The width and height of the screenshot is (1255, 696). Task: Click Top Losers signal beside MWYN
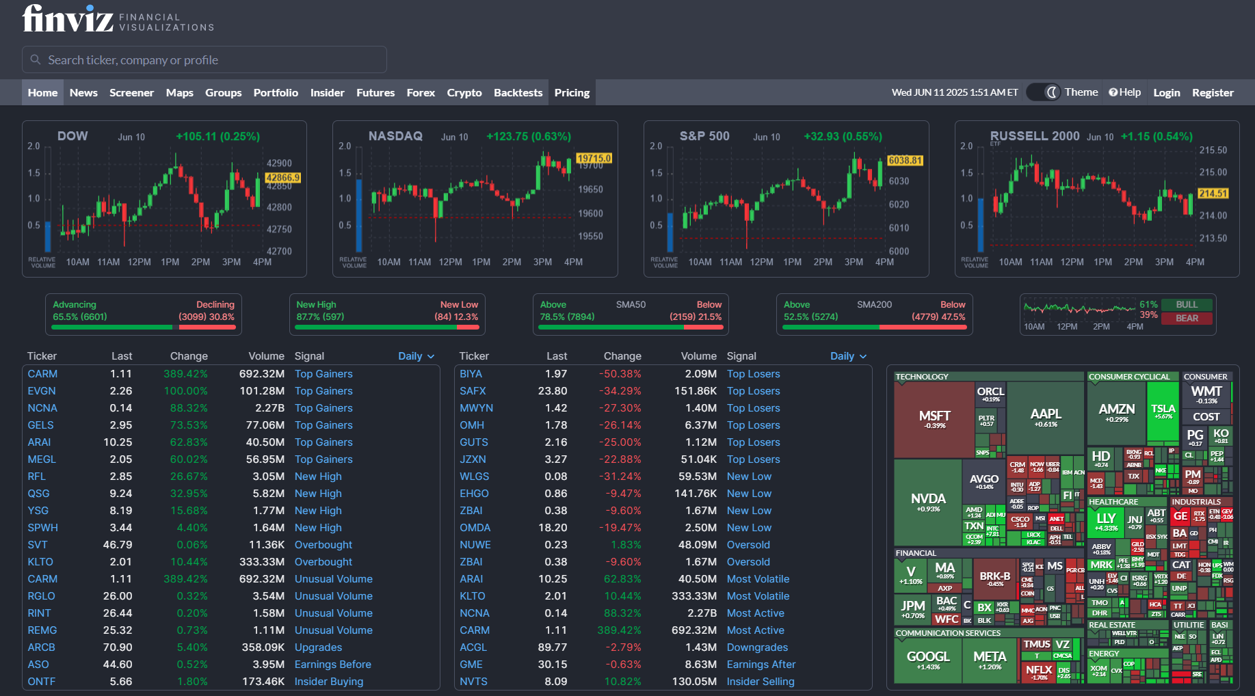point(753,408)
